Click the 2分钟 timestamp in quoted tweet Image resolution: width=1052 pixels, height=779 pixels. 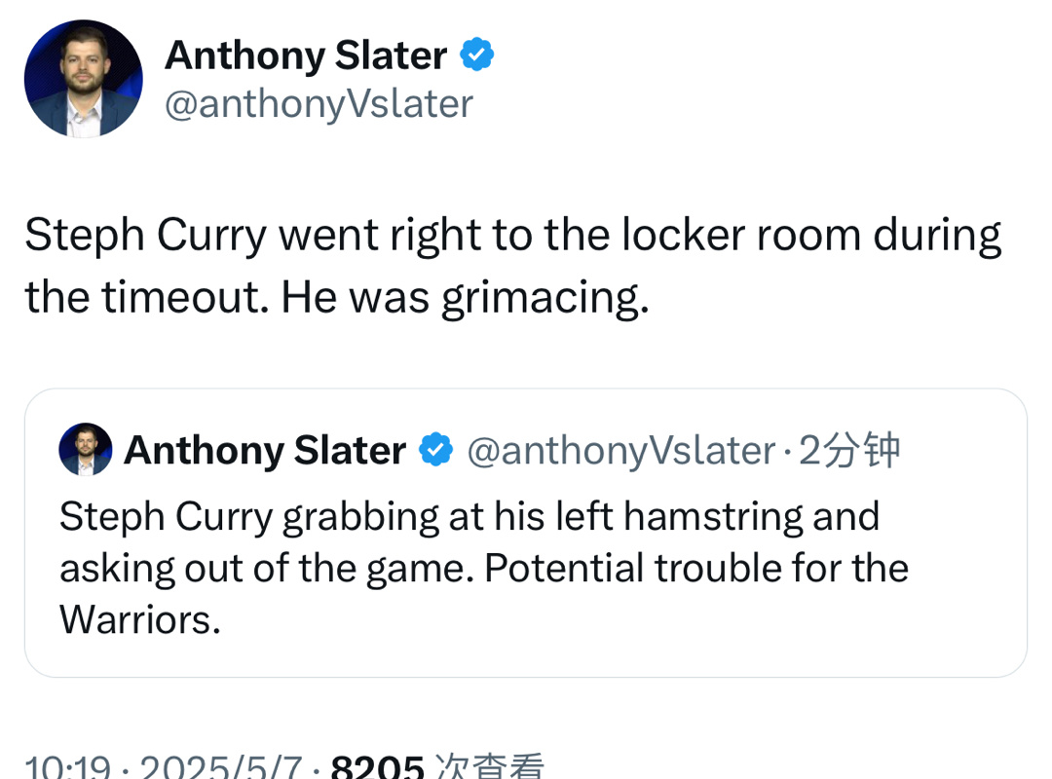click(x=849, y=450)
